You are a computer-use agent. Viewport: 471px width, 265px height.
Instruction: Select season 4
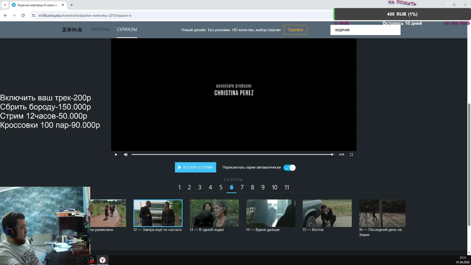coord(210,187)
